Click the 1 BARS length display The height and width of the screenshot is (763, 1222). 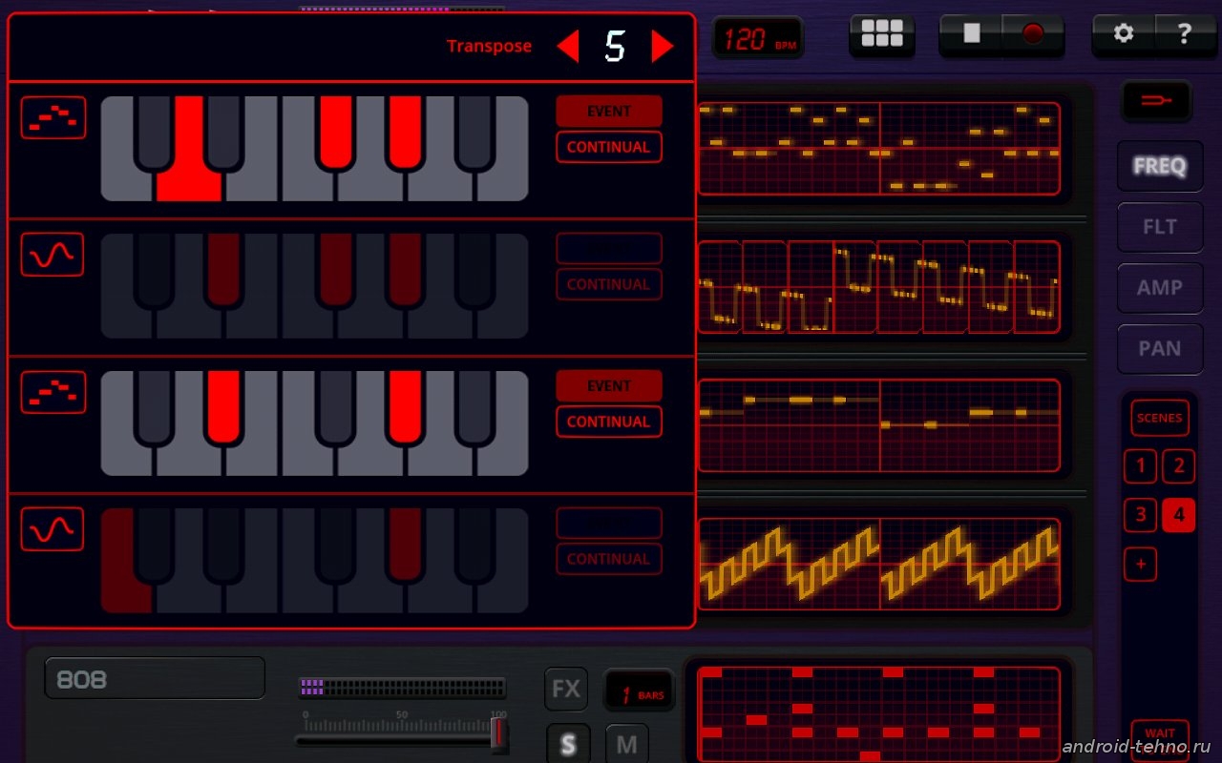point(639,691)
